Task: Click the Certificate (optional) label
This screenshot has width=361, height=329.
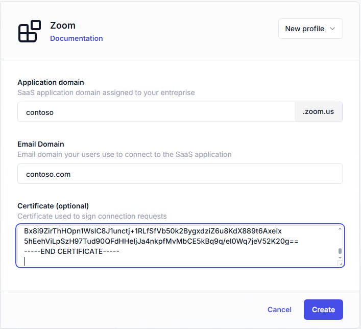Action: [x=53, y=206]
